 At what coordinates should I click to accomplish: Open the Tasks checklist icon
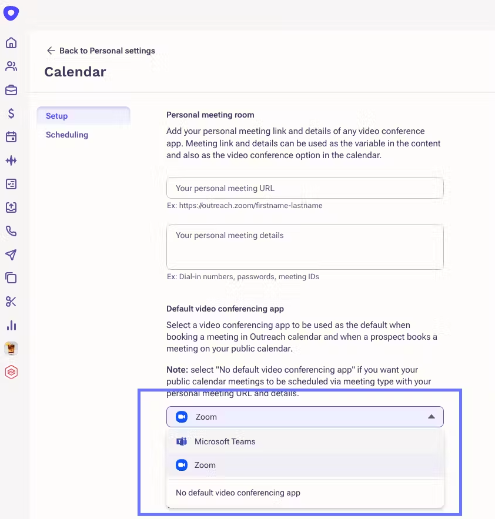11,184
